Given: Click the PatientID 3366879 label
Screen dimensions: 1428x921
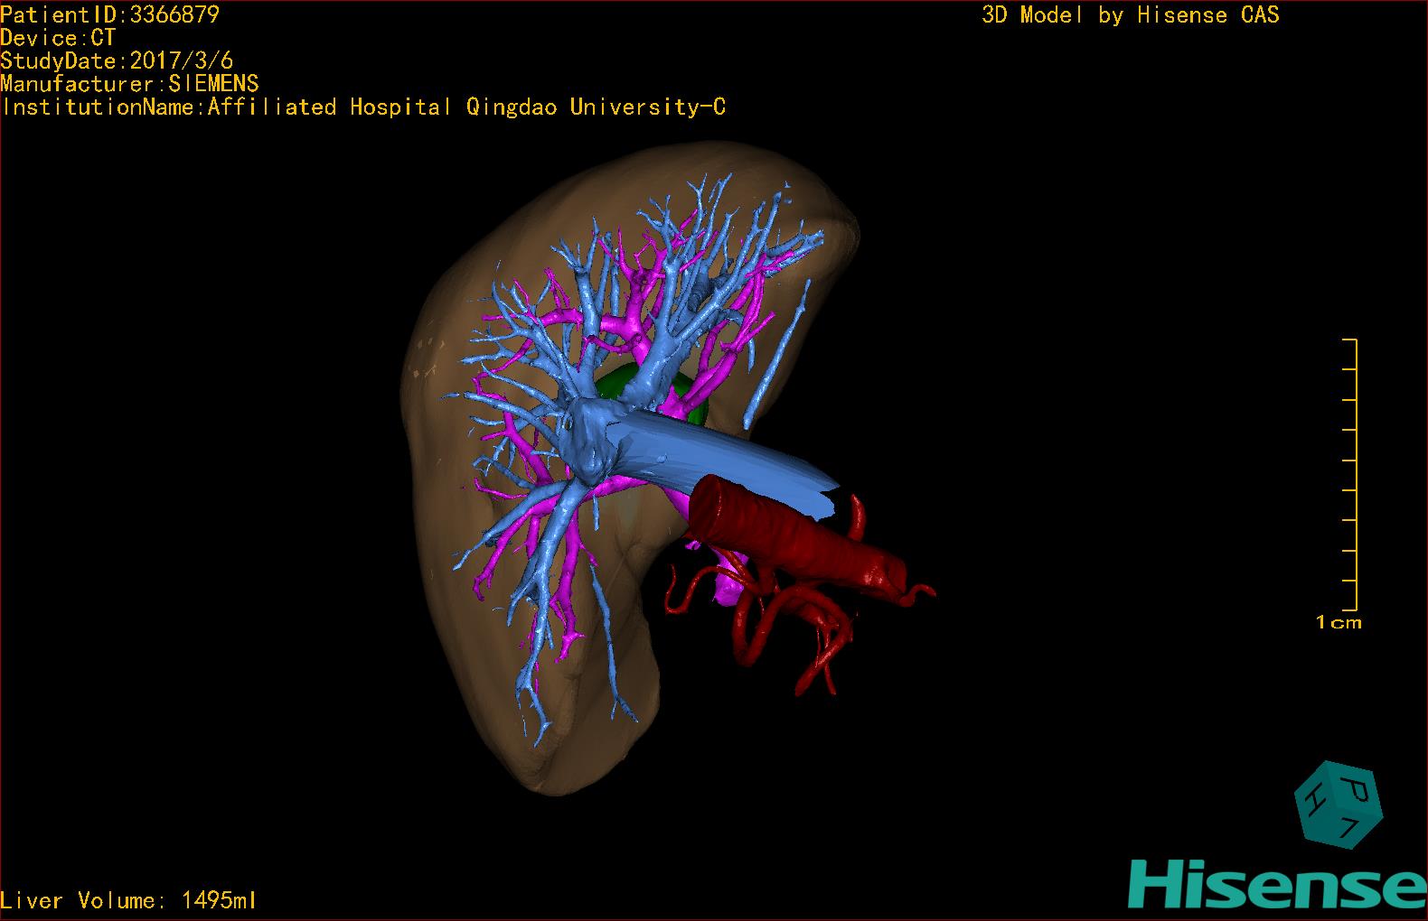Looking at the screenshot, I should click(109, 14).
